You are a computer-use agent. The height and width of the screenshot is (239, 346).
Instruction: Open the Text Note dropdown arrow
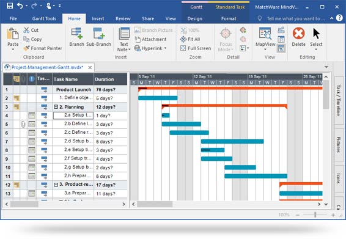(x=130, y=50)
